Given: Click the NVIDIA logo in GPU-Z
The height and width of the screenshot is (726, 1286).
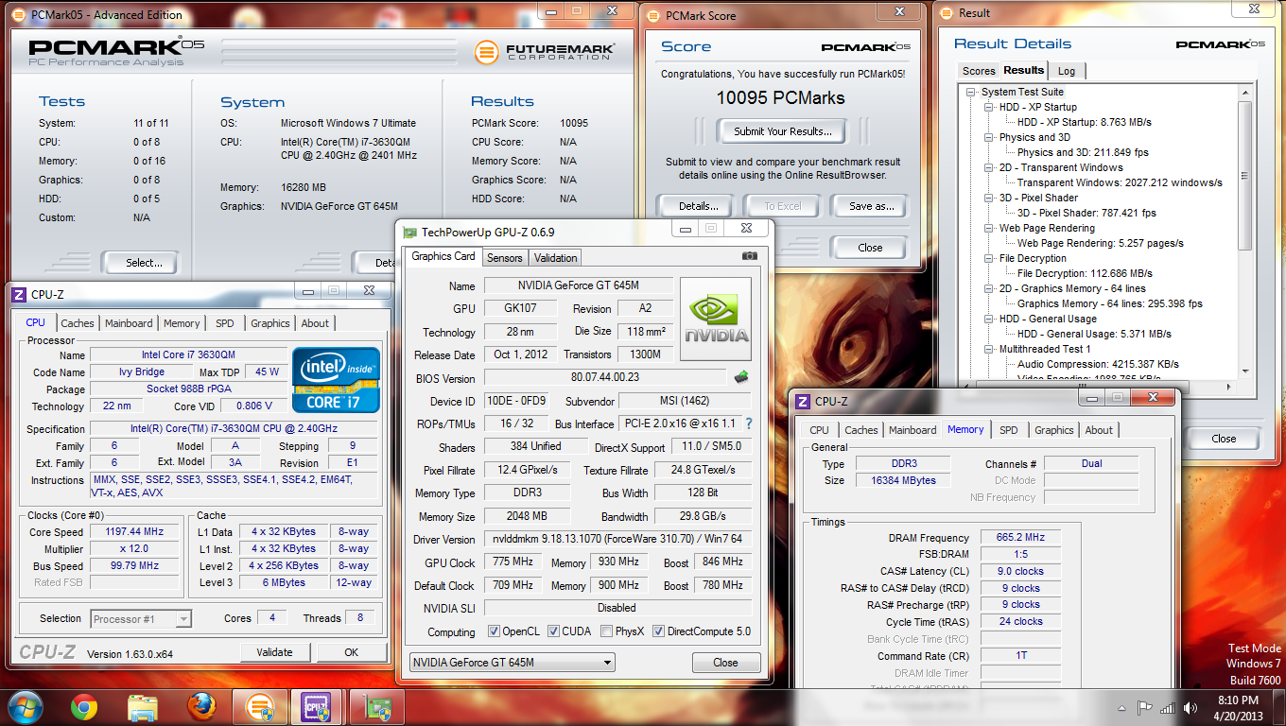Looking at the screenshot, I should (x=716, y=319).
